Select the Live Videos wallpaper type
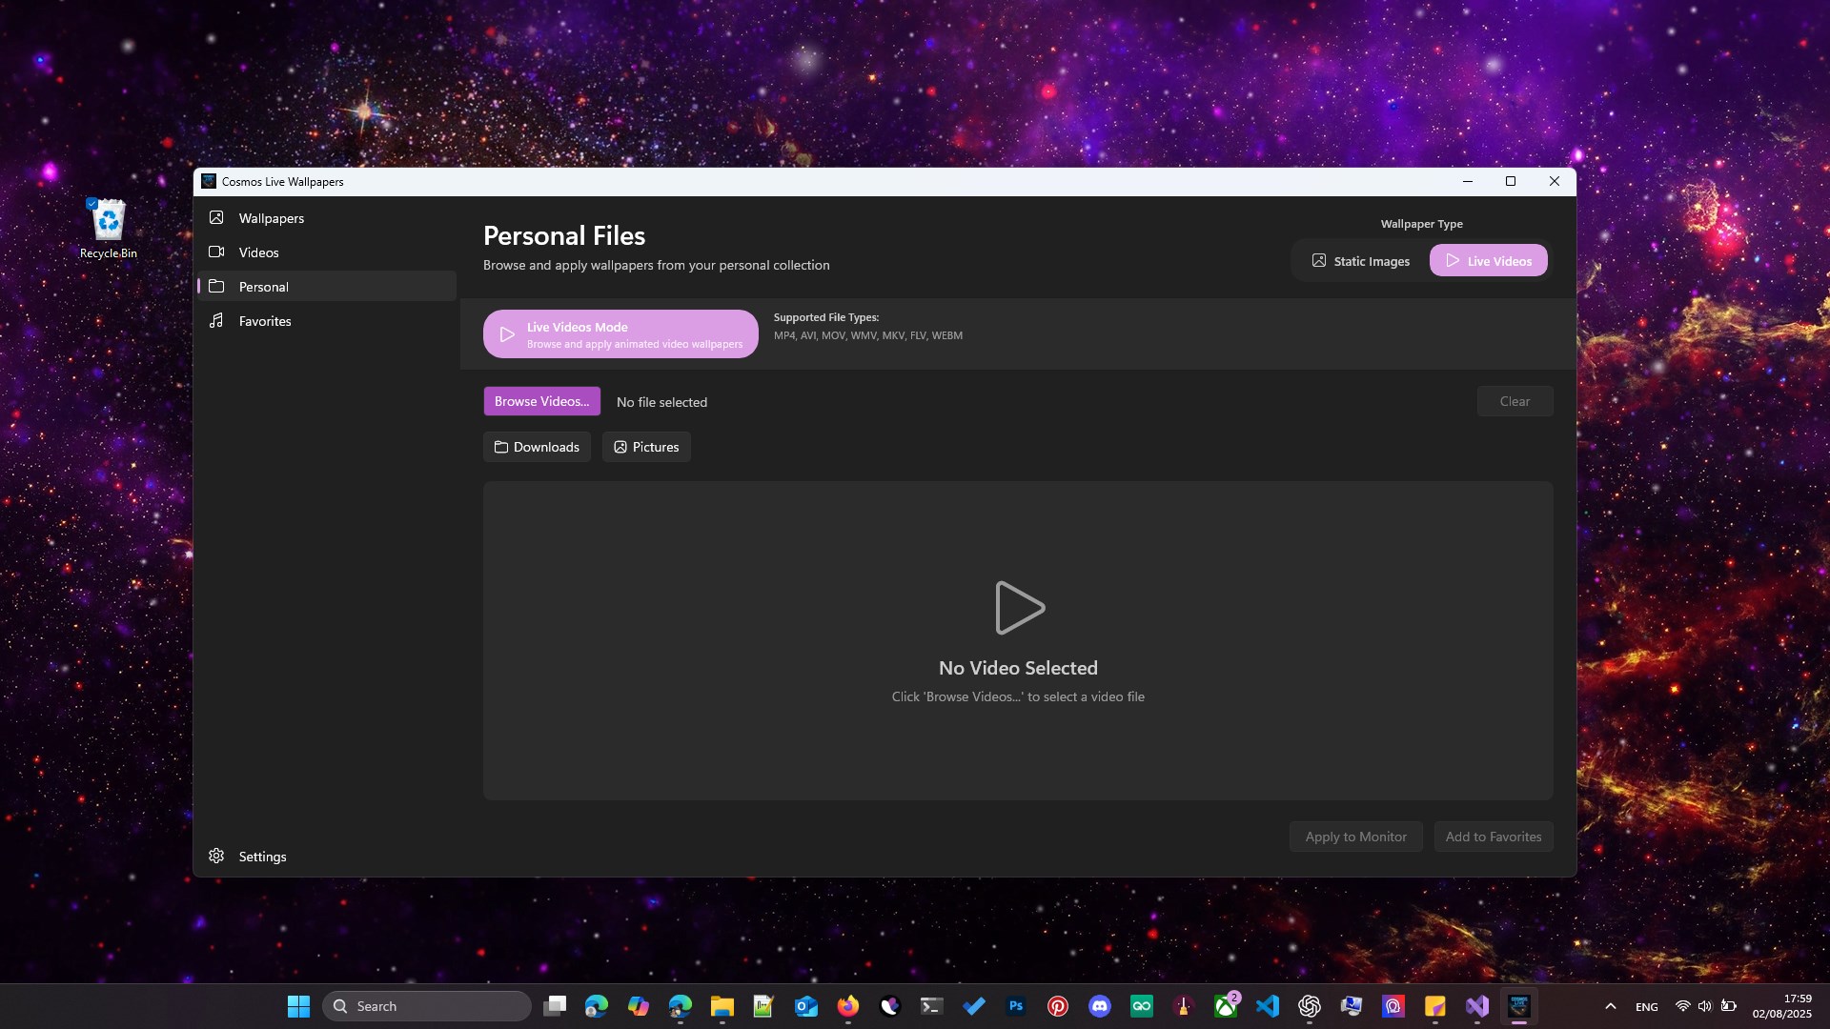Screen dimensions: 1830x1029 pyautogui.click(x=1488, y=261)
